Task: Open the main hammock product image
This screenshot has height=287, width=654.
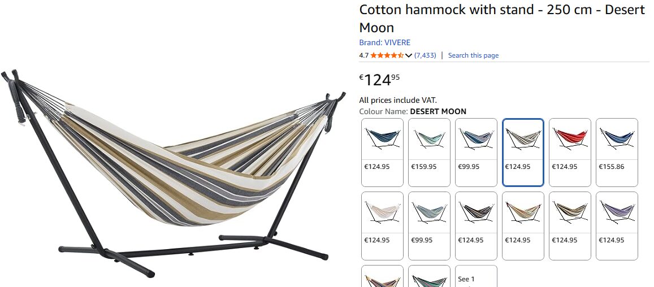Action: pos(173,173)
